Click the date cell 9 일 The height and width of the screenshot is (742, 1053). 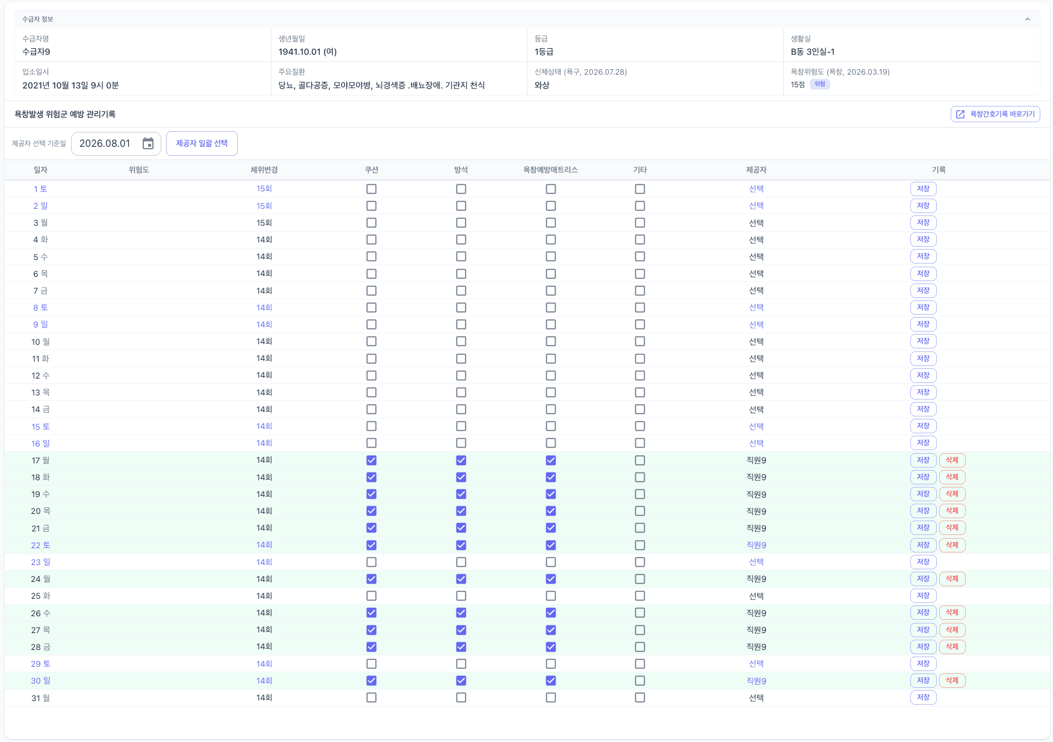pyautogui.click(x=41, y=324)
